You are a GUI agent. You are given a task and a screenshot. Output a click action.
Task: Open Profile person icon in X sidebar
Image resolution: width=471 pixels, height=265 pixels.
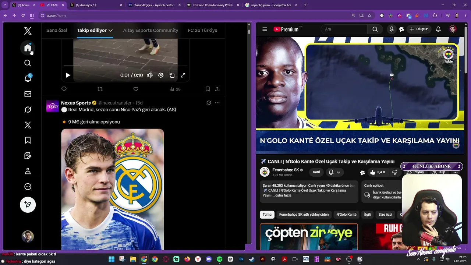[x=28, y=171]
